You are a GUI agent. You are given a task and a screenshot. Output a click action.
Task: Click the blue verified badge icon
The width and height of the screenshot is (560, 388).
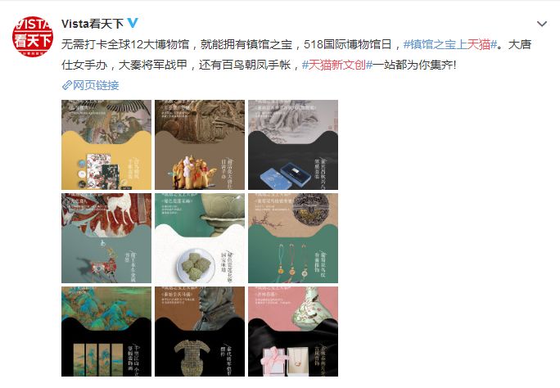point(133,23)
